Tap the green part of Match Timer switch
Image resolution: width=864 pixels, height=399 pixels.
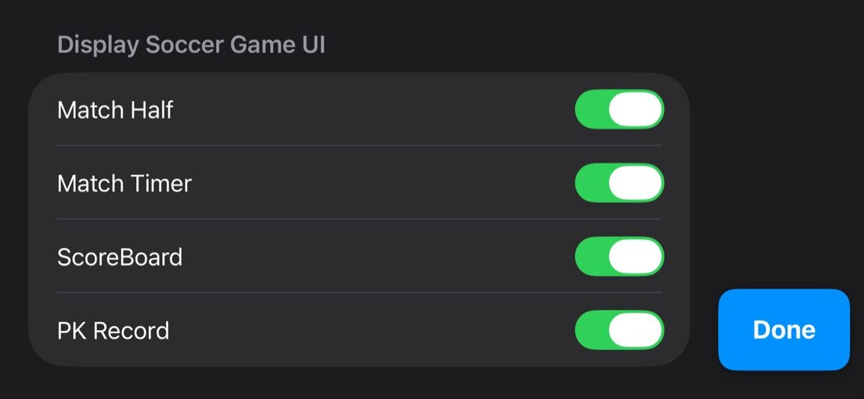click(591, 183)
